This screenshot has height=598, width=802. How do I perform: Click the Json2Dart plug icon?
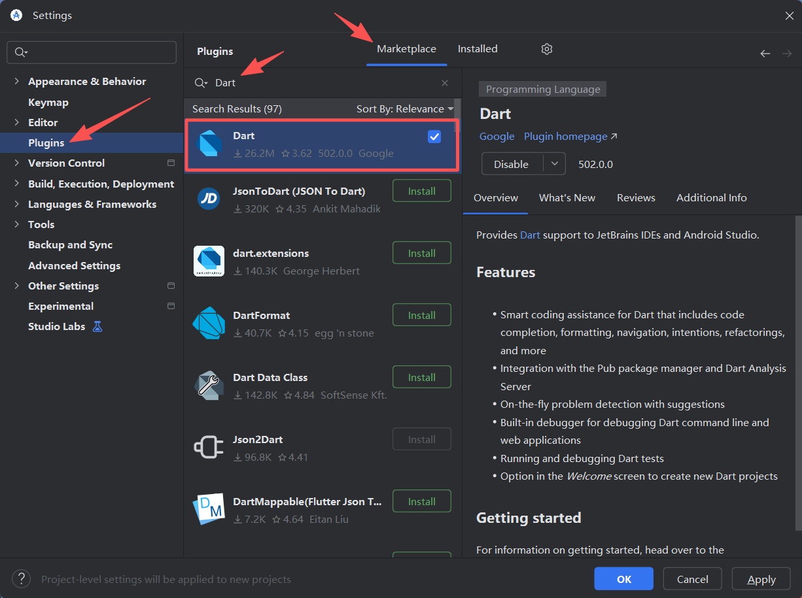coord(209,447)
